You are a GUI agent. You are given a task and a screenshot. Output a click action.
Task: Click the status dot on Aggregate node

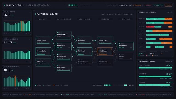[x=58, y=65]
